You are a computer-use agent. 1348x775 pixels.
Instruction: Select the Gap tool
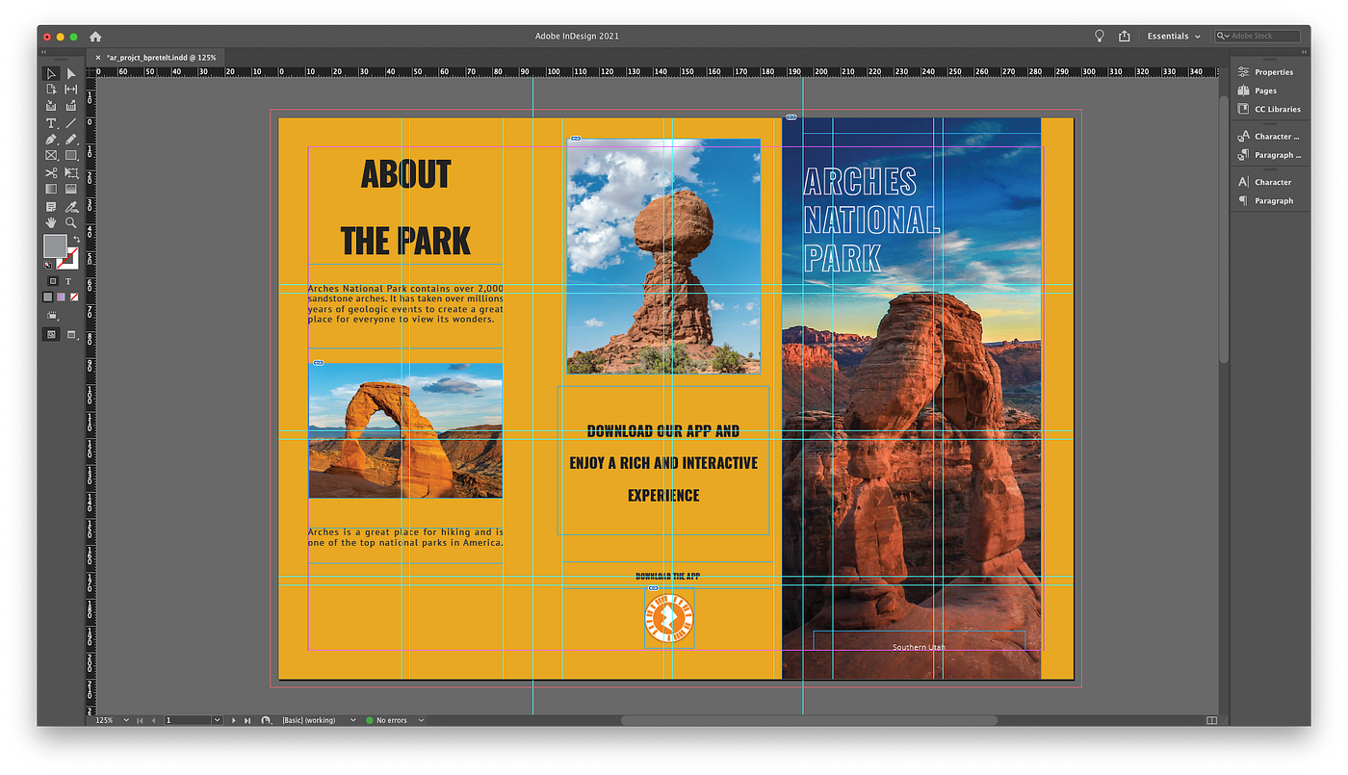pos(70,89)
